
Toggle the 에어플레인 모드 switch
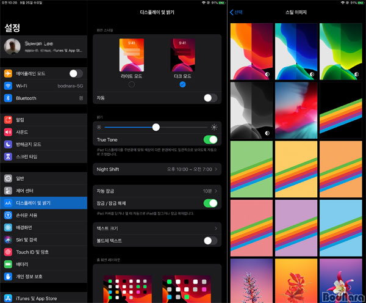click(x=76, y=73)
